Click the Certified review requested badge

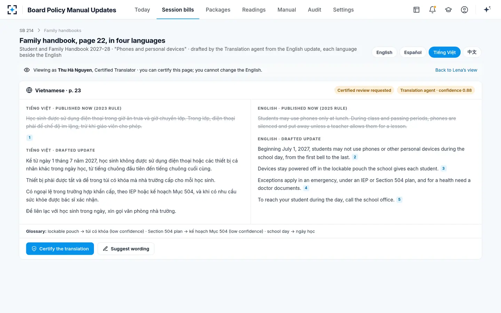[364, 90]
